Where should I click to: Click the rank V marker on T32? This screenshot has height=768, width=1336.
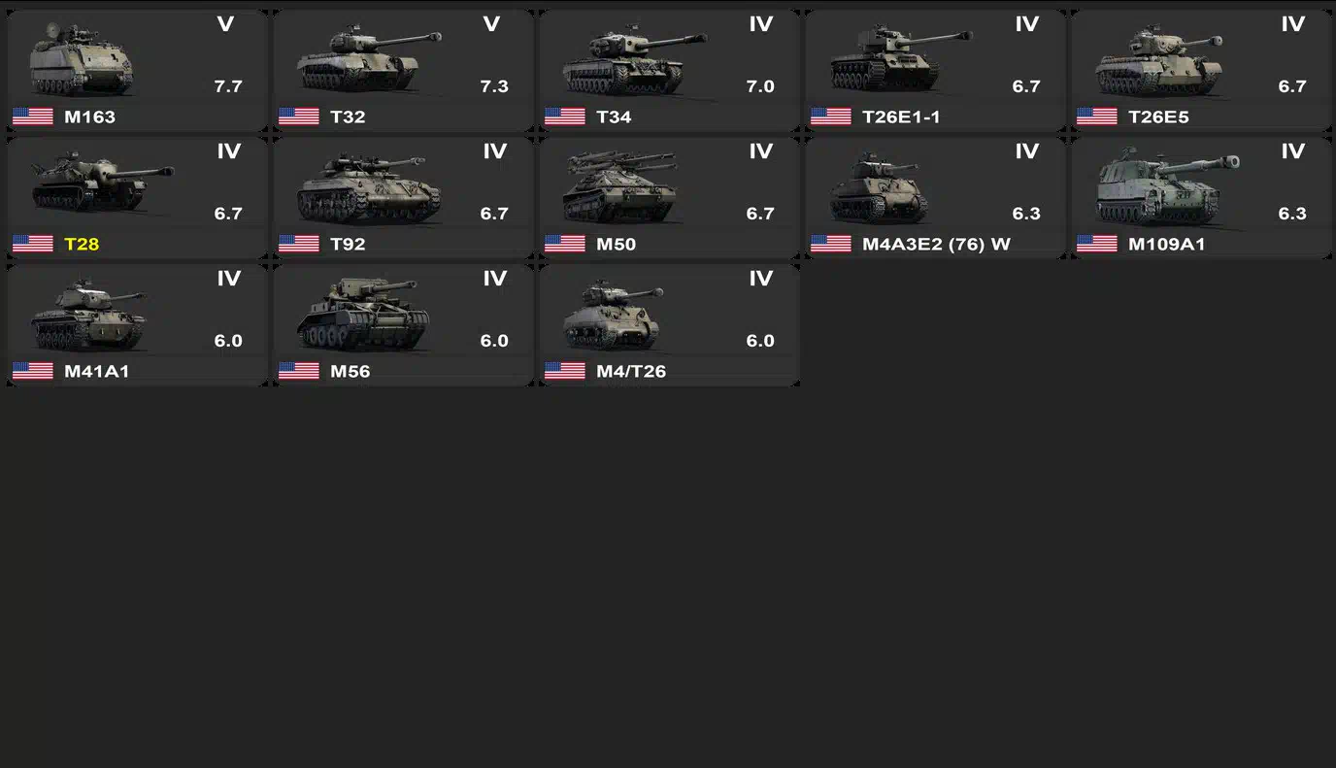pyautogui.click(x=491, y=24)
